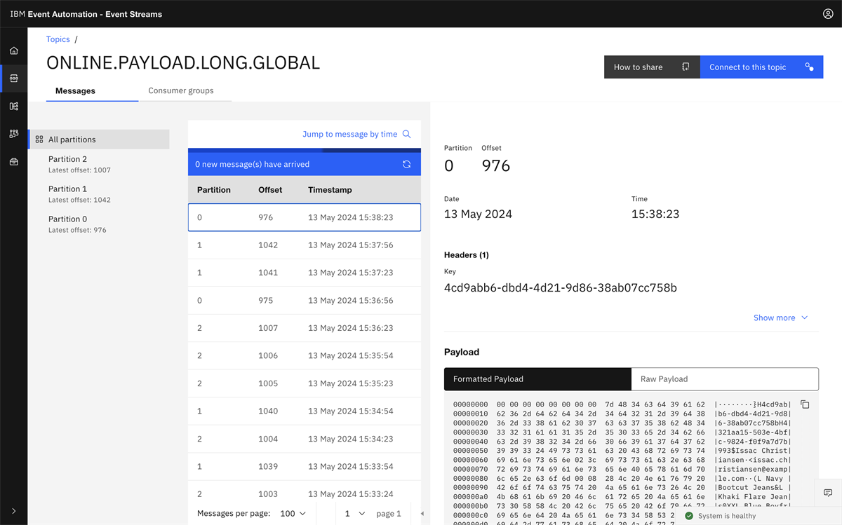This screenshot has height=525, width=842.
Task: Navigate to Topics breadcrumb
Action: [x=58, y=39]
